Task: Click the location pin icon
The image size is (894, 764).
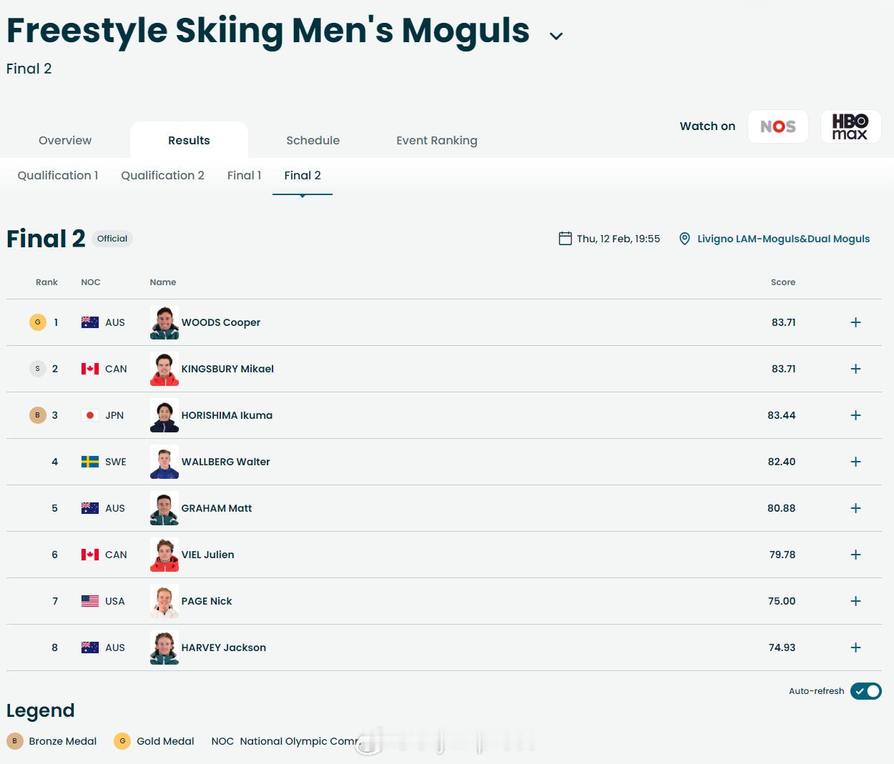Action: point(684,239)
